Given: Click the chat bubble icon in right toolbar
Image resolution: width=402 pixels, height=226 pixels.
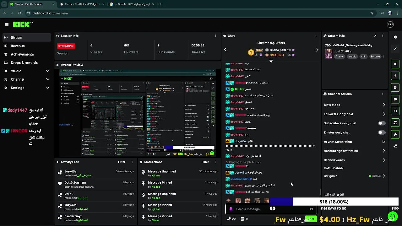Looking at the screenshot, I should click(x=395, y=99).
